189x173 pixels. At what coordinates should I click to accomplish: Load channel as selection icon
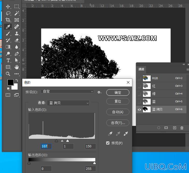click(x=159, y=128)
